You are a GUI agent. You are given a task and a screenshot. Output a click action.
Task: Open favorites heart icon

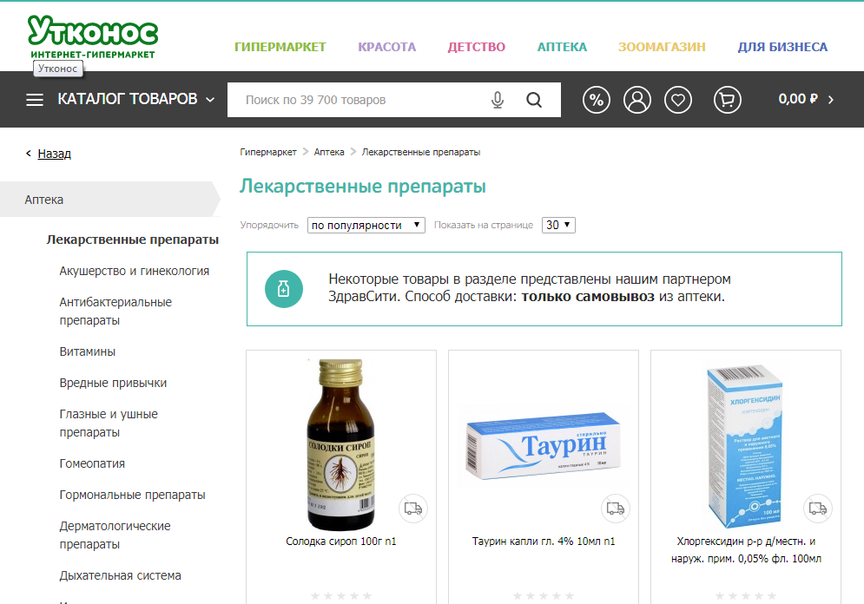click(x=678, y=100)
